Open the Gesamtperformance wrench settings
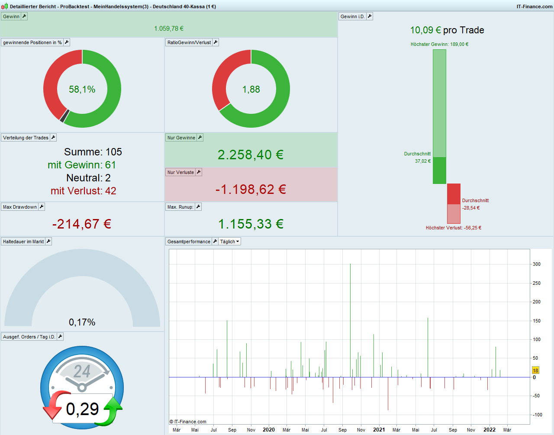554x435 pixels. pos(215,242)
